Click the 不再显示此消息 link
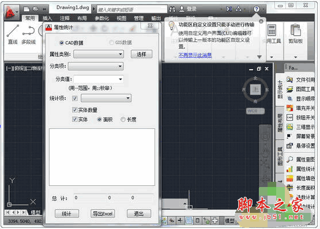This screenshot has height=229, width=320. 195,55
